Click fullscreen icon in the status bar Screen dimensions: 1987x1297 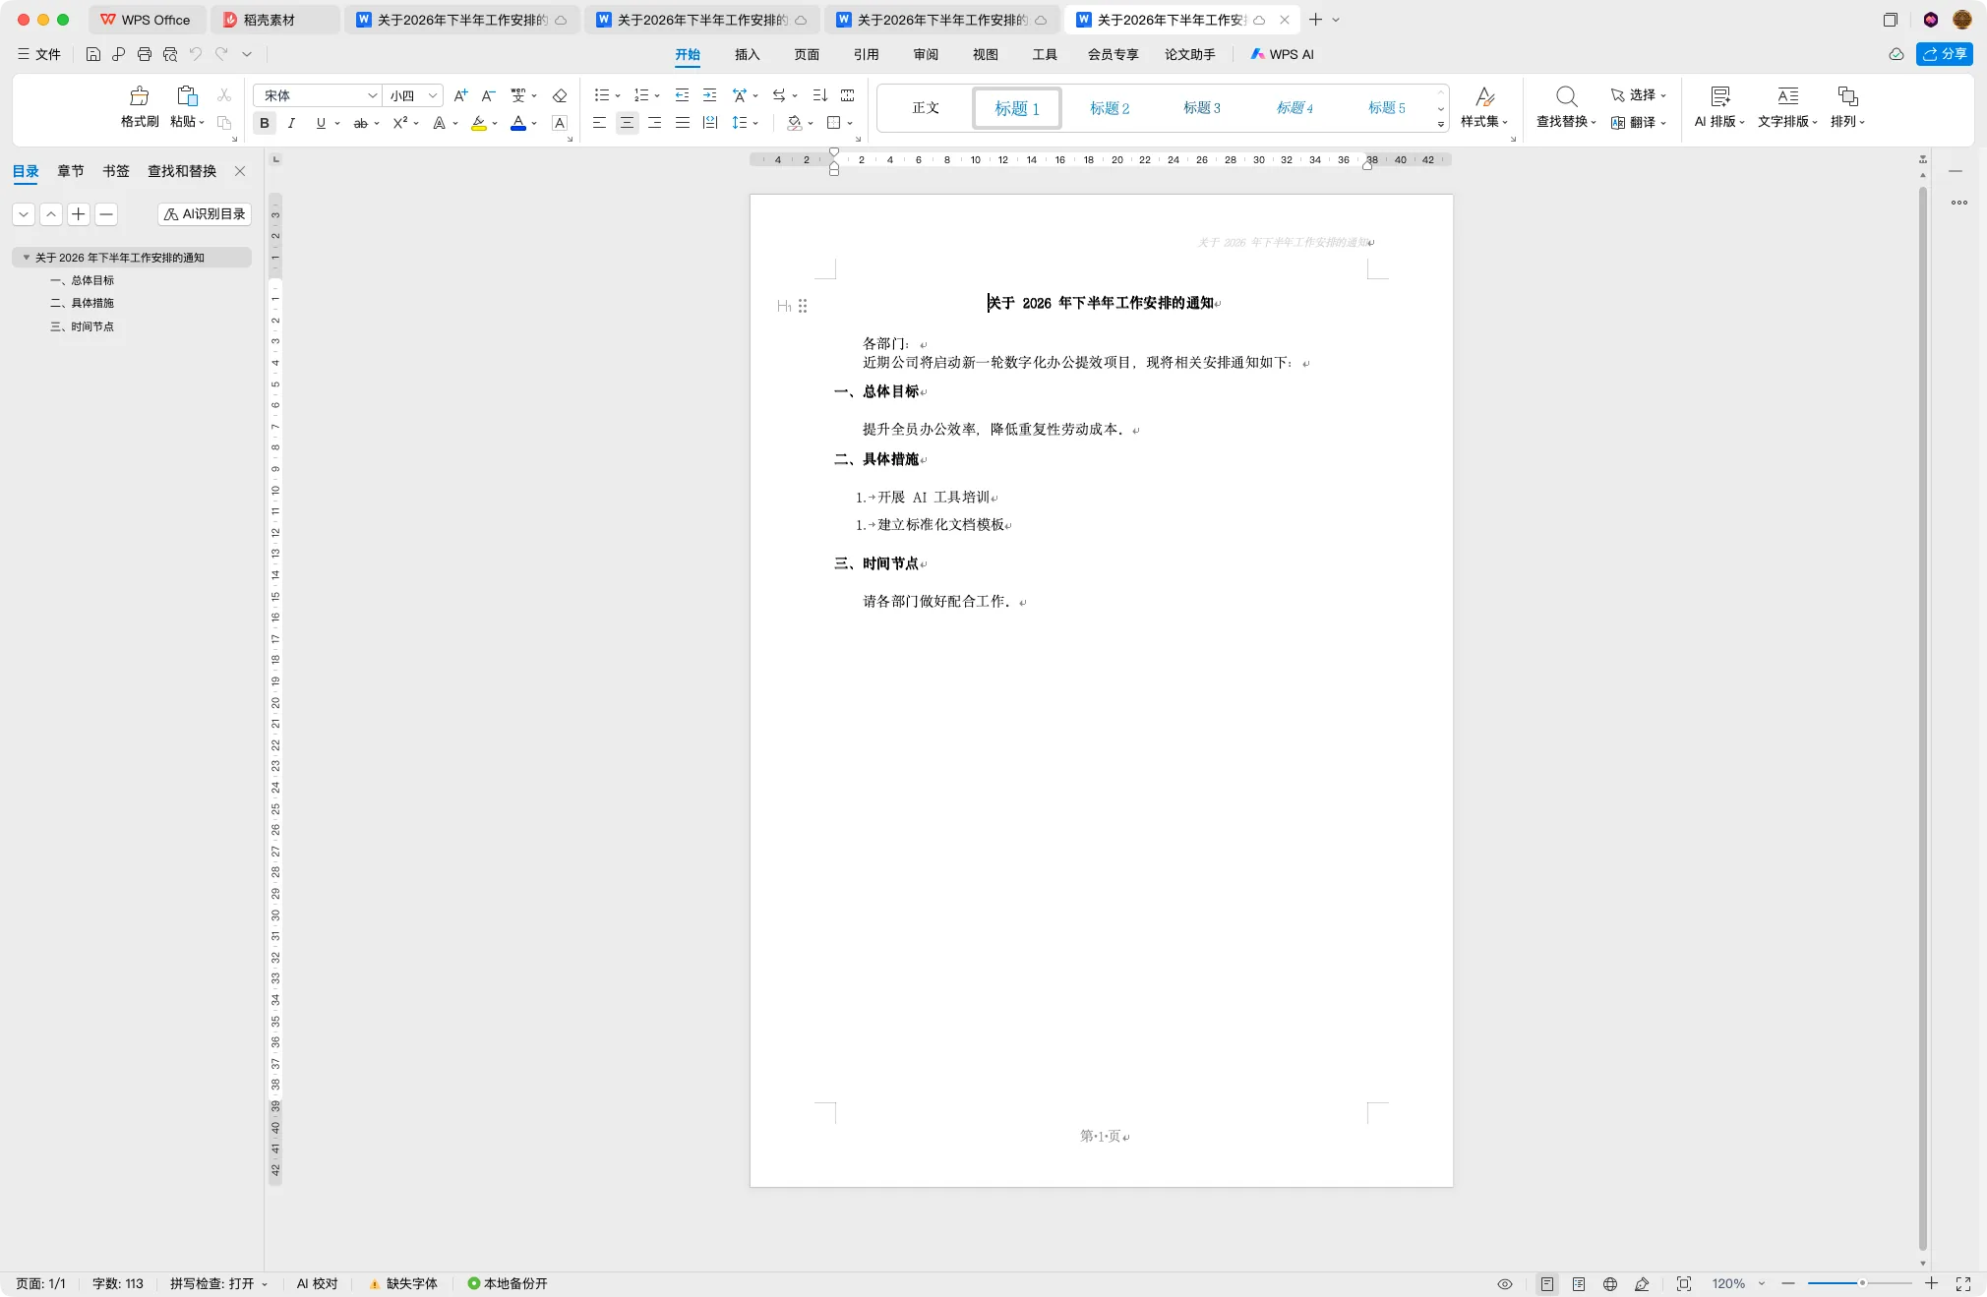tap(1963, 1284)
